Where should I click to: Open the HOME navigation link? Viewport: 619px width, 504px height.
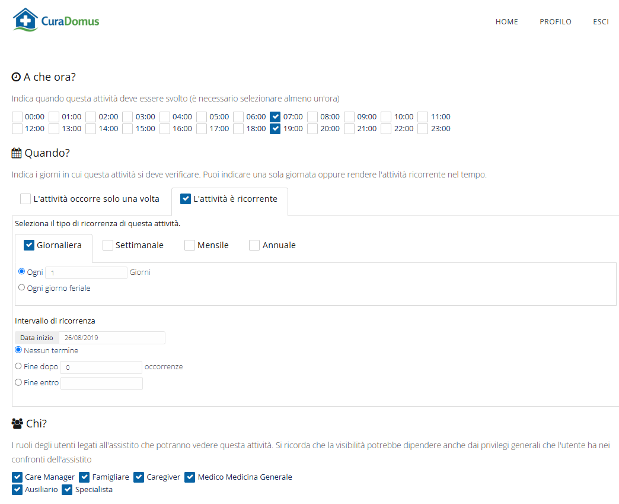point(506,22)
